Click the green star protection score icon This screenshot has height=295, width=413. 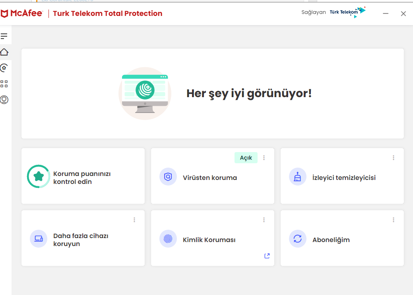[39, 176]
